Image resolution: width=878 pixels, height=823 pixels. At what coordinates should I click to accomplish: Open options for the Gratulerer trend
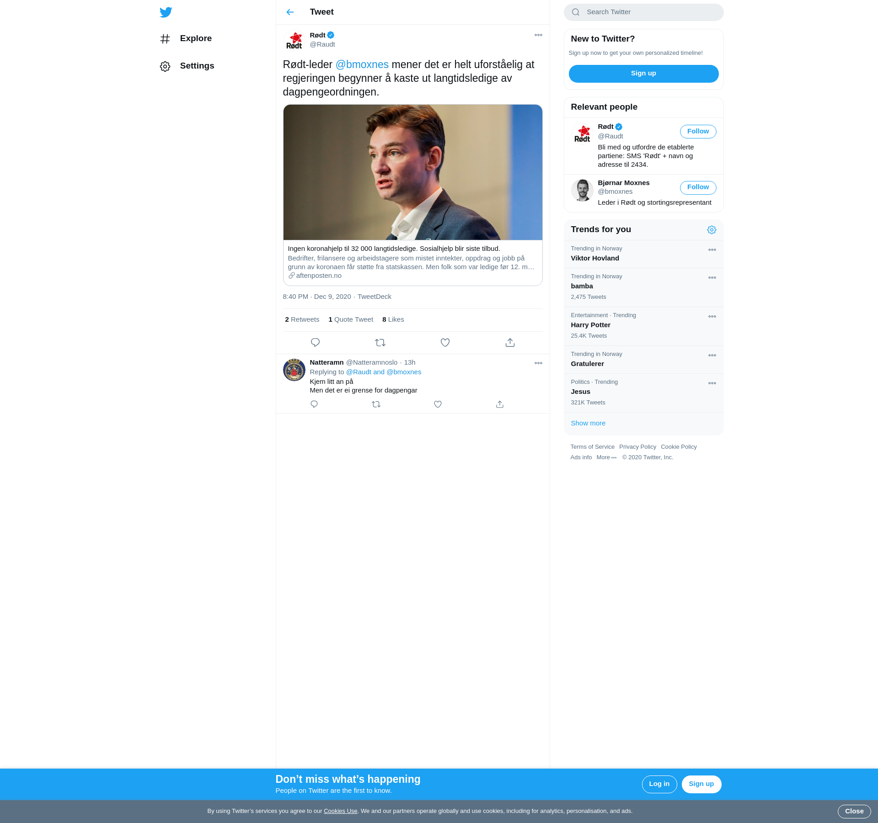(712, 356)
